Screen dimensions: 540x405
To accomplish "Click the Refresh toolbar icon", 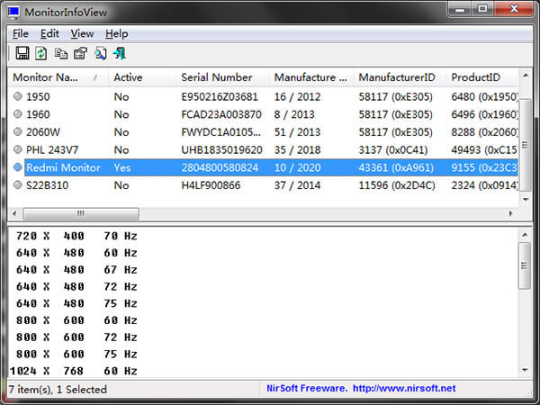I will click(41, 54).
